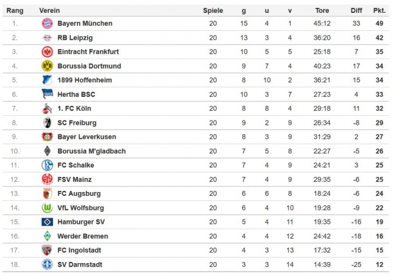Click the Borussia Dortmund BVB logo
The height and width of the screenshot is (276, 393).
pos(47,66)
